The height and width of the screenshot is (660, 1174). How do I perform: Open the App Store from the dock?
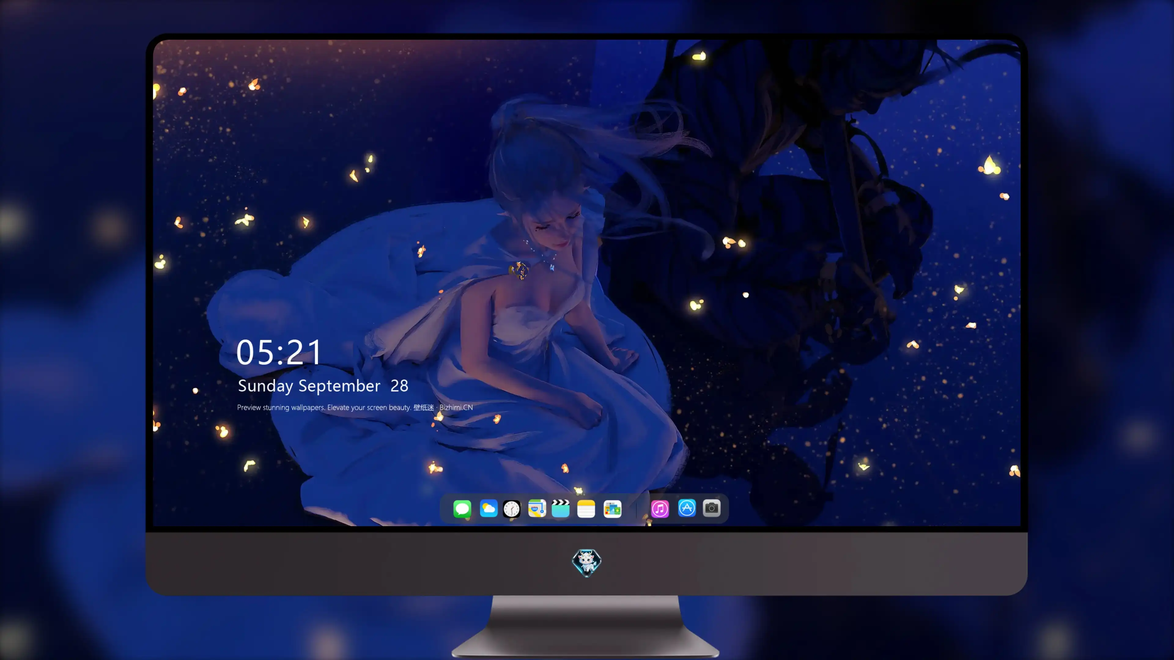(687, 508)
